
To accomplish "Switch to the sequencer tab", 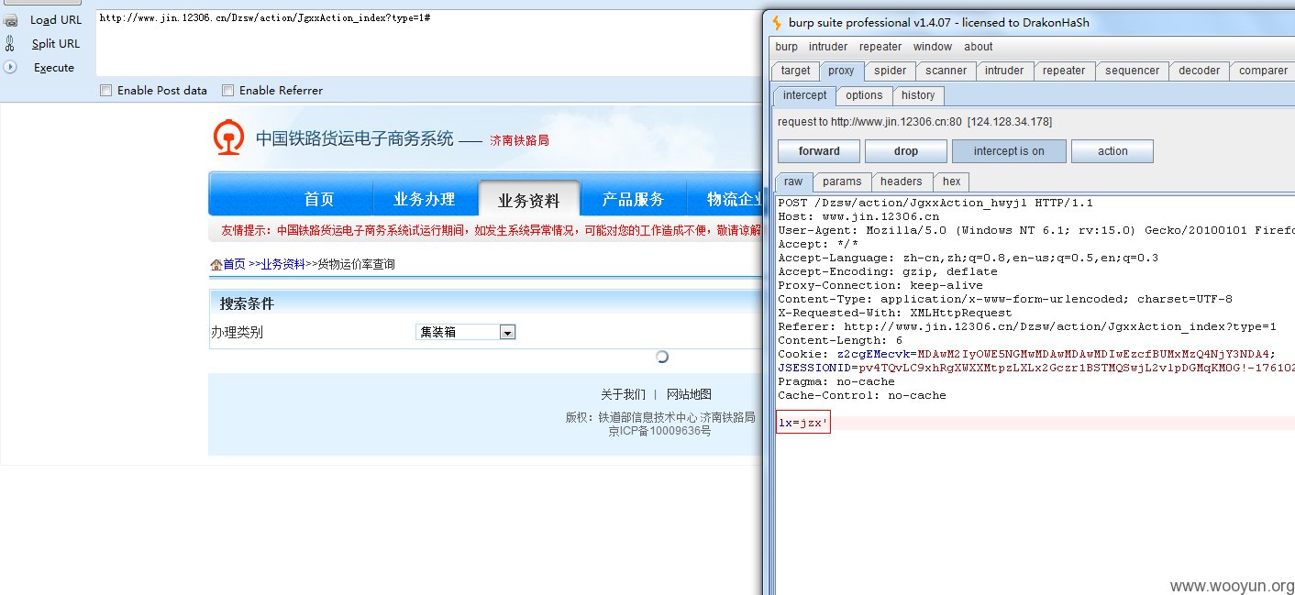I will [x=1133, y=71].
